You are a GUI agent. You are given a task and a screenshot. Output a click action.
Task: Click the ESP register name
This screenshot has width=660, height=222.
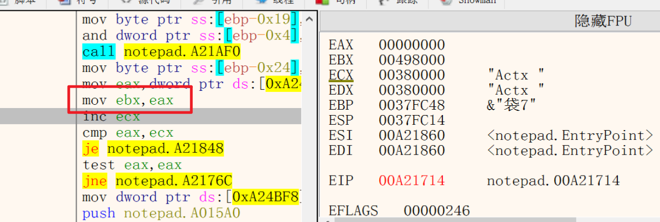point(341,120)
